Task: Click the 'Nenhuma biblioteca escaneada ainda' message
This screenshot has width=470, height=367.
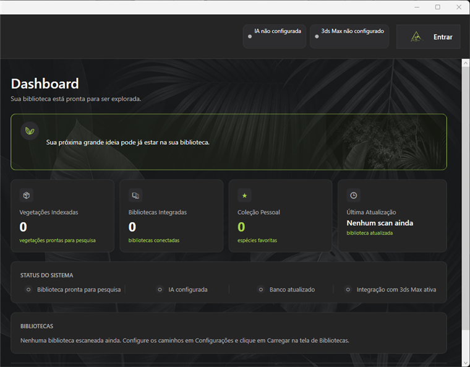Action: pos(185,340)
